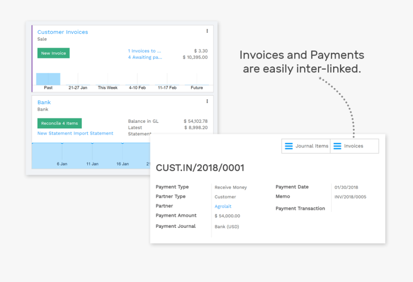
Task: Open the Agrolait partner link
Action: point(223,206)
